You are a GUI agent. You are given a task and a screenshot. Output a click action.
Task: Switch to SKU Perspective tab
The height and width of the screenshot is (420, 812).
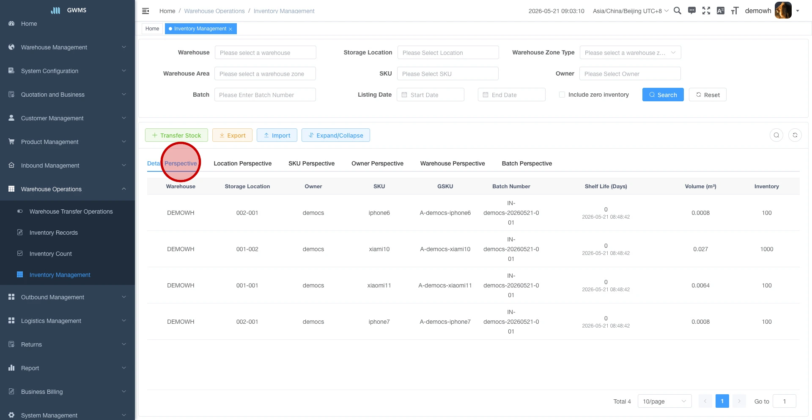[x=311, y=163]
